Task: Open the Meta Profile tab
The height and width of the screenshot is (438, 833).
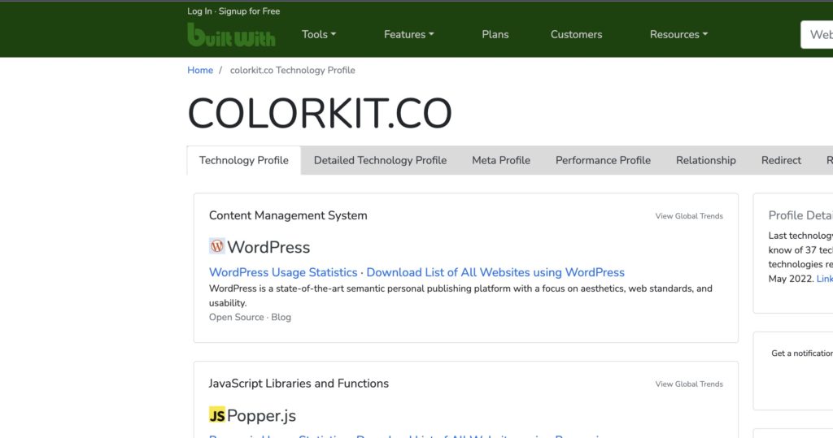Action: [x=501, y=160]
